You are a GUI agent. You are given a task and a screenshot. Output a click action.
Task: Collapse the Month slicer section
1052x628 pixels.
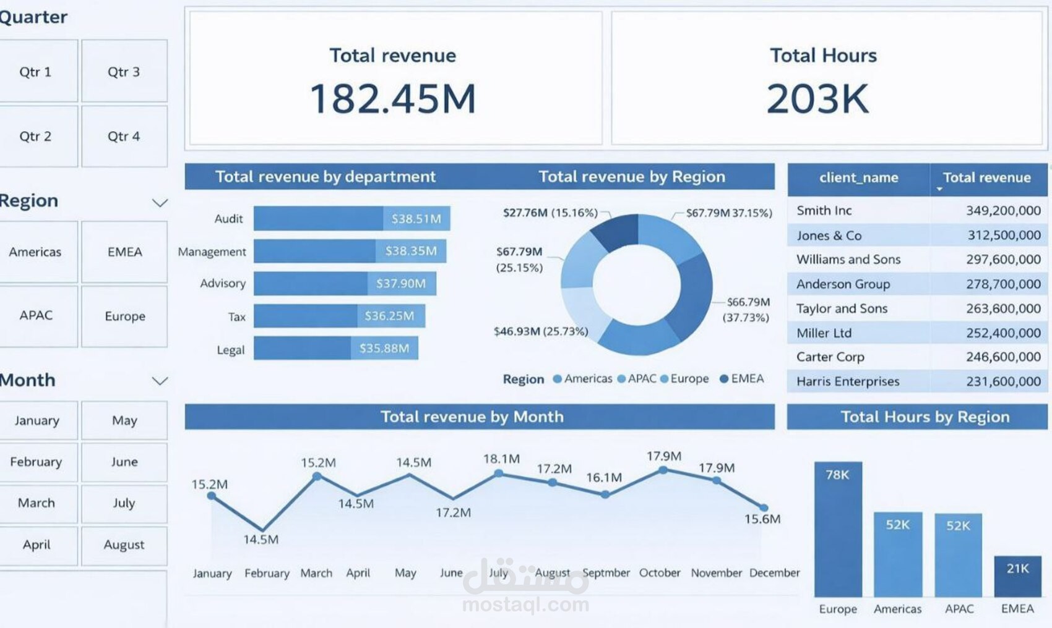tap(161, 380)
